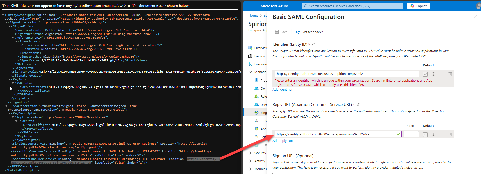Expand the Activity section in the sidebar

[250, 161]
